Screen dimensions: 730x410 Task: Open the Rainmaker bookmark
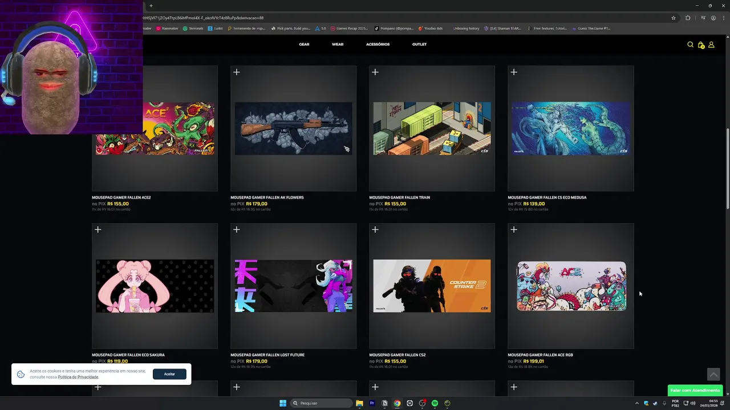pyautogui.click(x=167, y=28)
